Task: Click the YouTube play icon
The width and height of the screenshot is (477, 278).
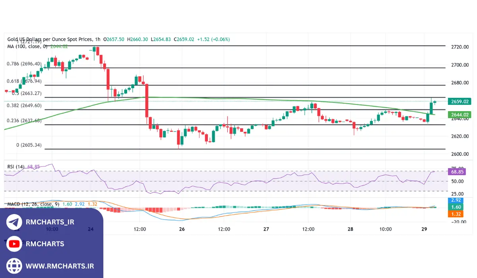Action: [14, 244]
